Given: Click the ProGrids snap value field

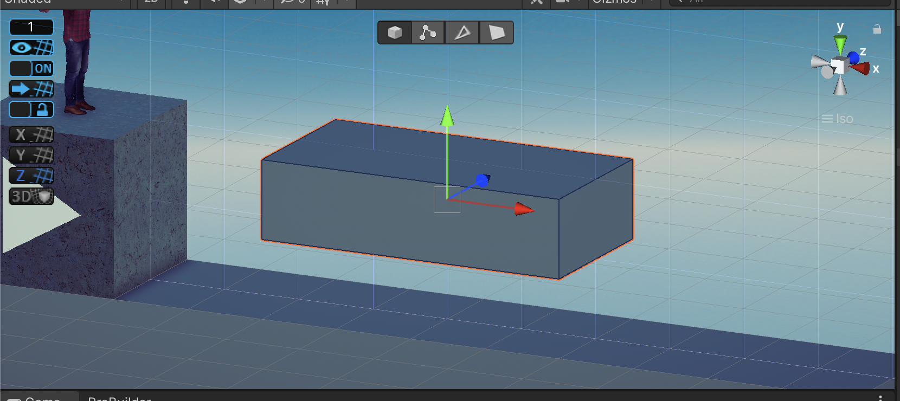Looking at the screenshot, I should tap(31, 27).
